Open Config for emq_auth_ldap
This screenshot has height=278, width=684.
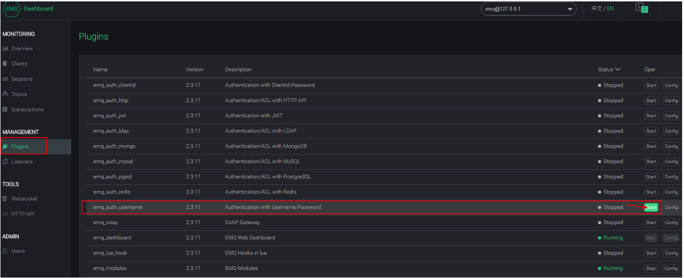[x=671, y=131]
